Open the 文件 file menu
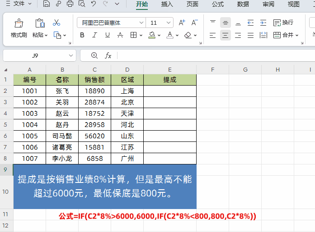This screenshot has height=232, width=315. pos(19,4)
